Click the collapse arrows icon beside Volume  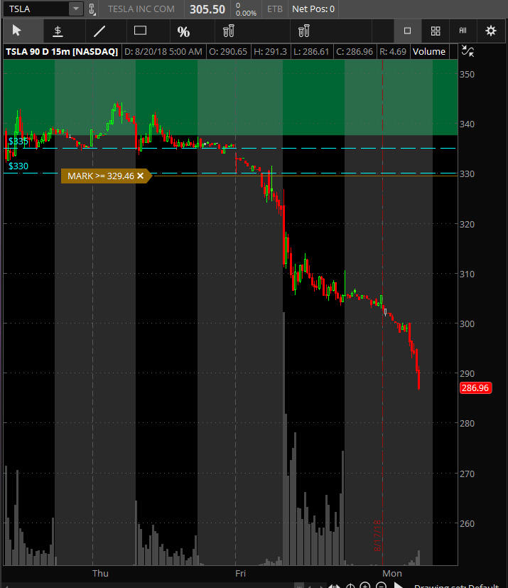point(468,51)
